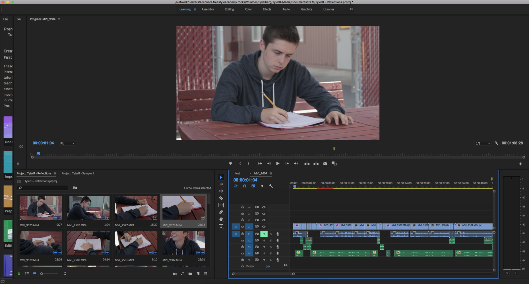Open Project TylerB - Reflections panel menu

point(55,174)
